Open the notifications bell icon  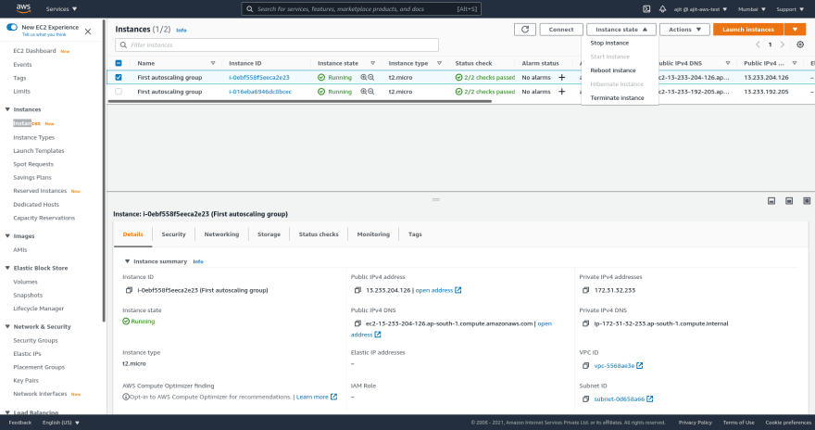662,9
